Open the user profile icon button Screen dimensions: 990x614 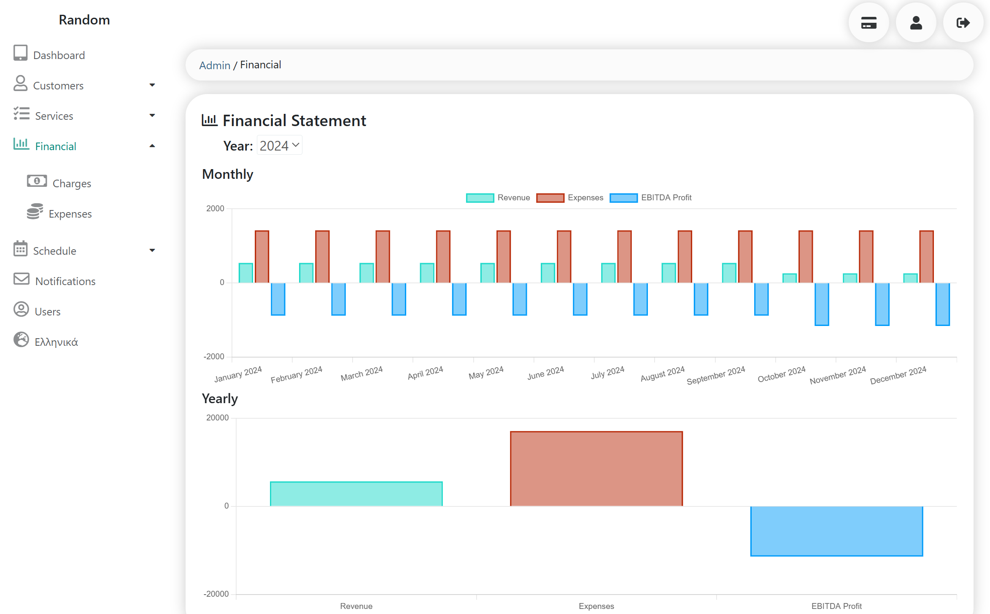[x=916, y=23]
